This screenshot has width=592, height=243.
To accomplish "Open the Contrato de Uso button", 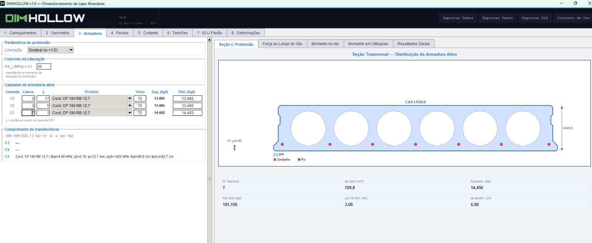I will [x=573, y=18].
